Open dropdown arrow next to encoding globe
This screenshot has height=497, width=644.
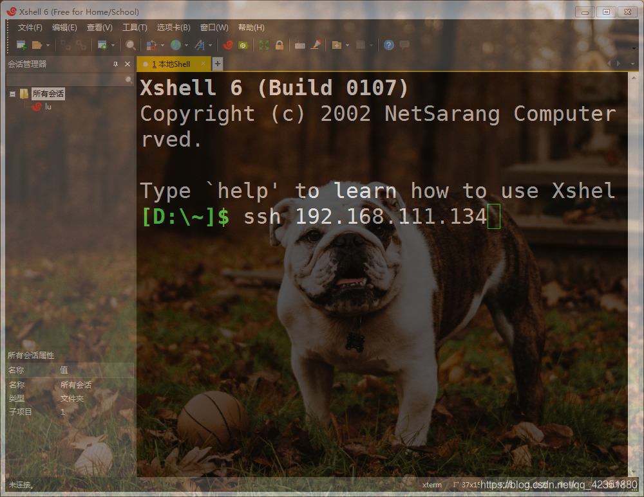pos(187,46)
